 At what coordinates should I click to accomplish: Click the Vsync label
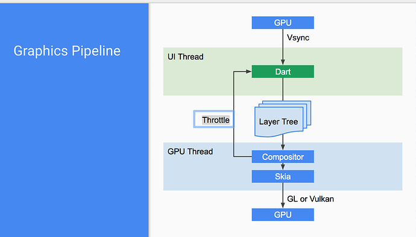click(298, 38)
